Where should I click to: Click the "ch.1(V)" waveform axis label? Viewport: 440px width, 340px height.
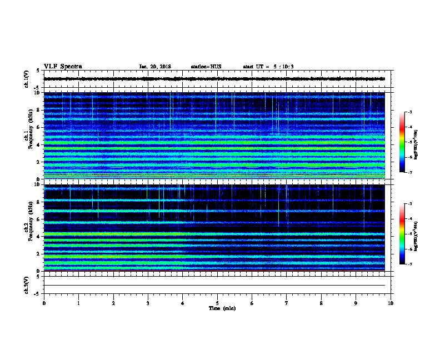pyautogui.click(x=27, y=79)
